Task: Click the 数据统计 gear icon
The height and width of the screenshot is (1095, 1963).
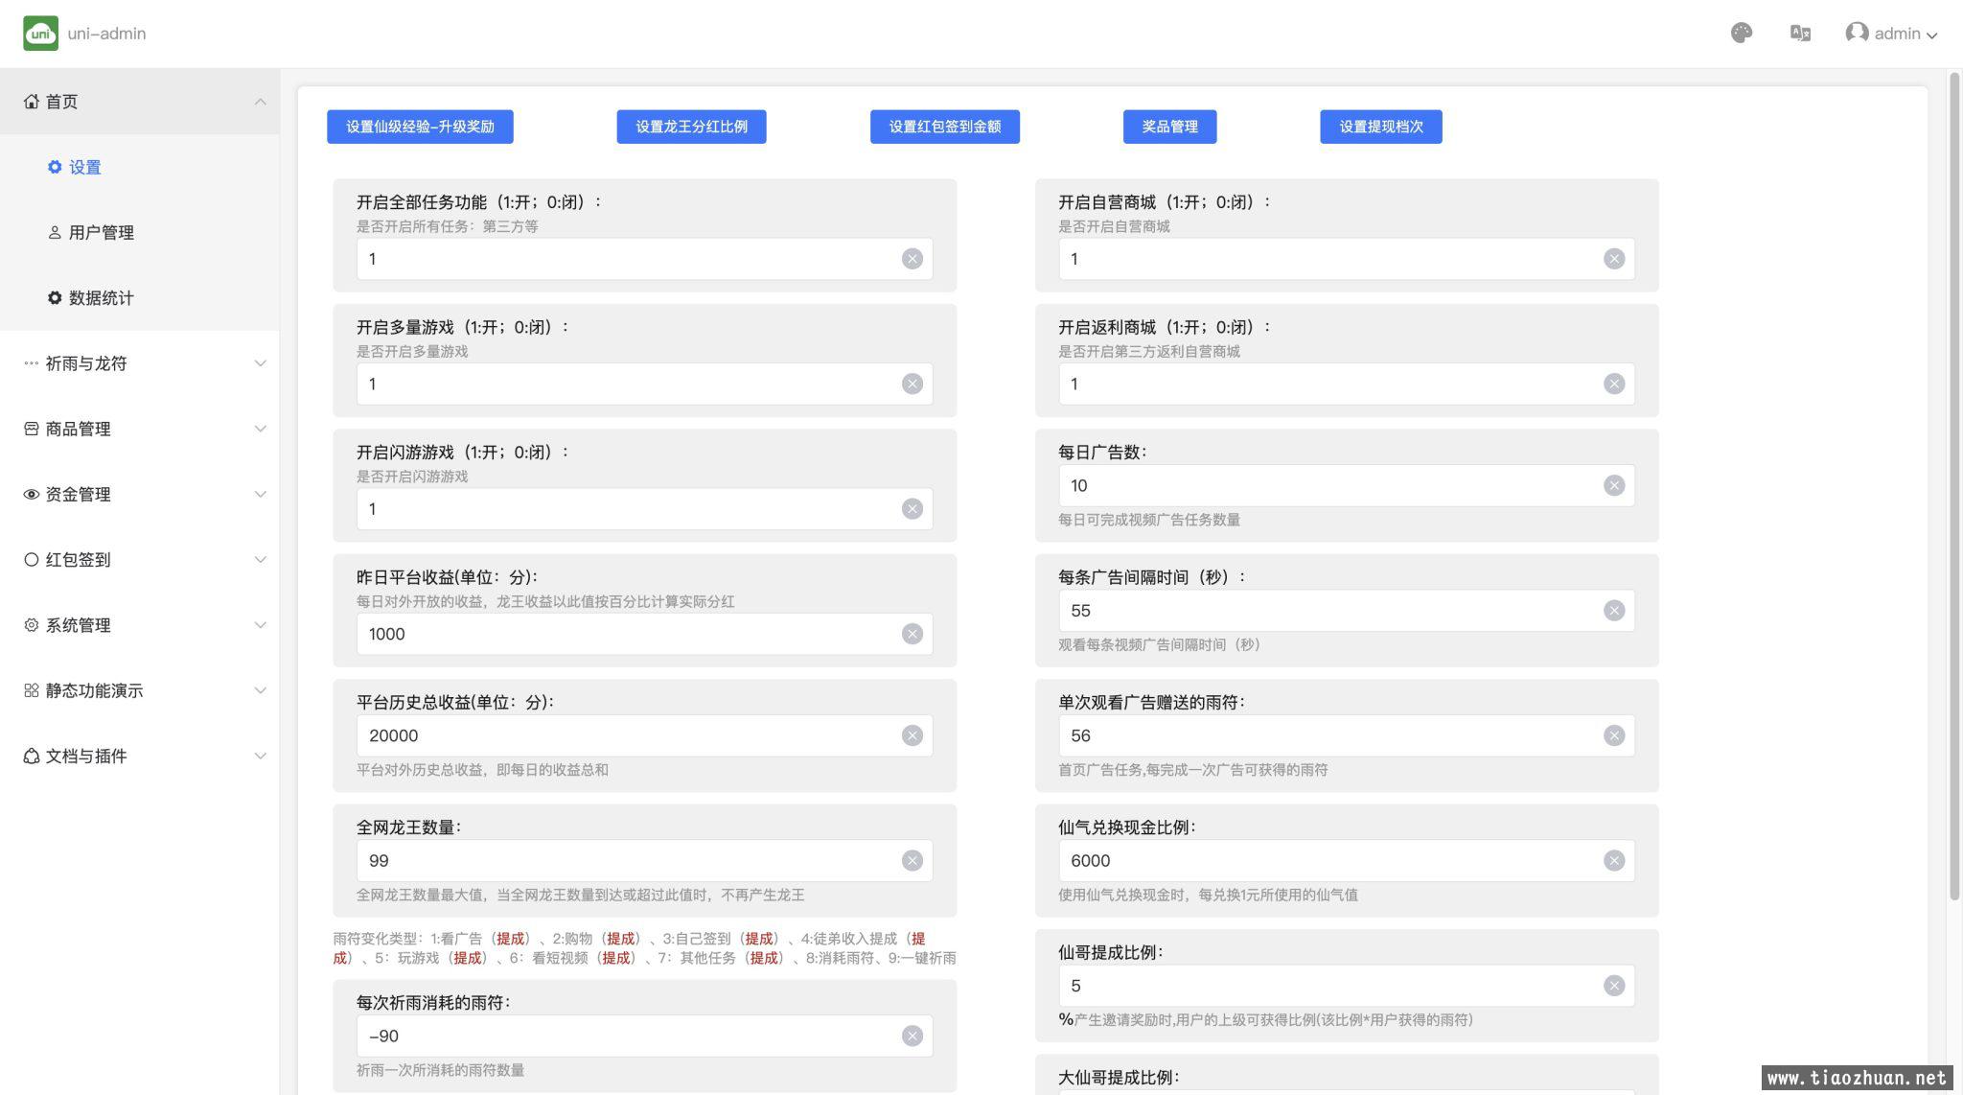Action: tap(55, 298)
